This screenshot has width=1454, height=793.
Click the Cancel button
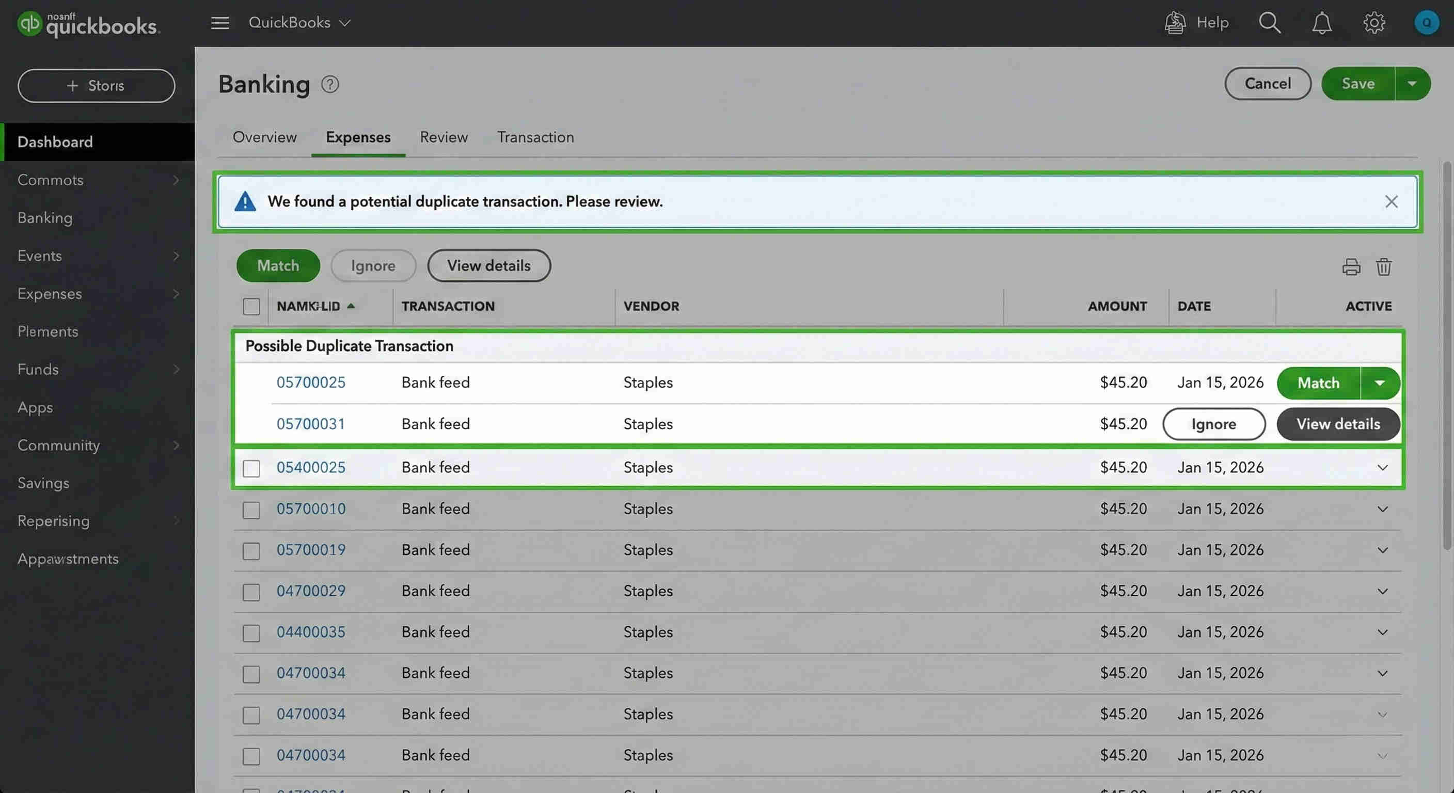tap(1268, 84)
